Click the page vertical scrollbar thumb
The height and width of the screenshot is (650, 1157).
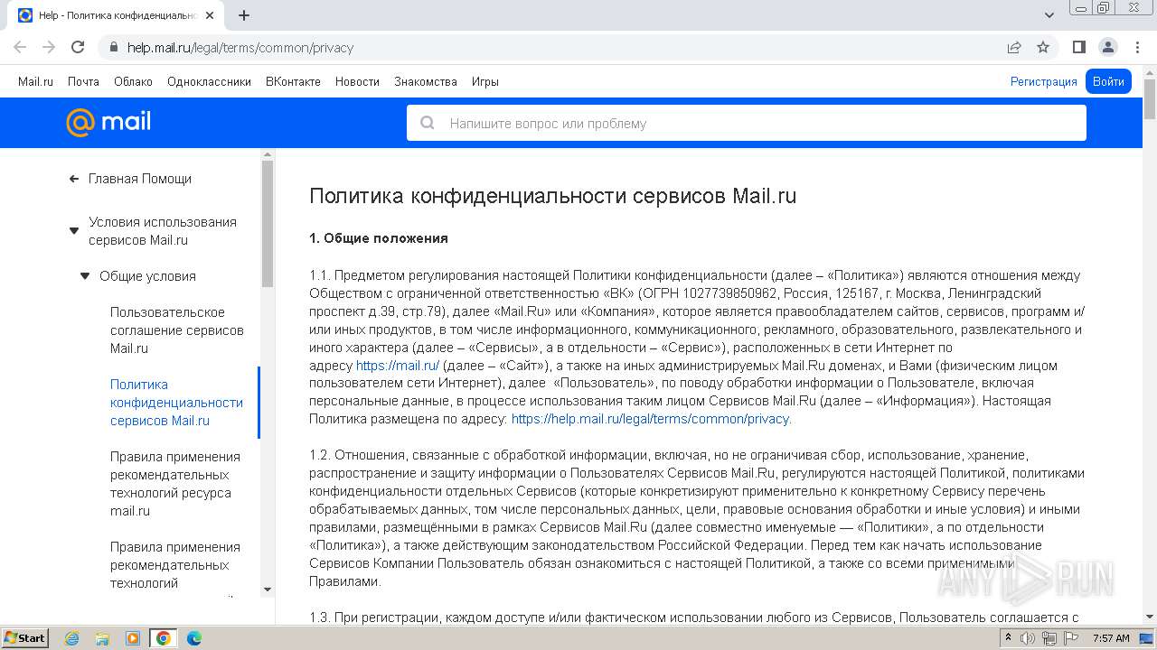[1150, 100]
